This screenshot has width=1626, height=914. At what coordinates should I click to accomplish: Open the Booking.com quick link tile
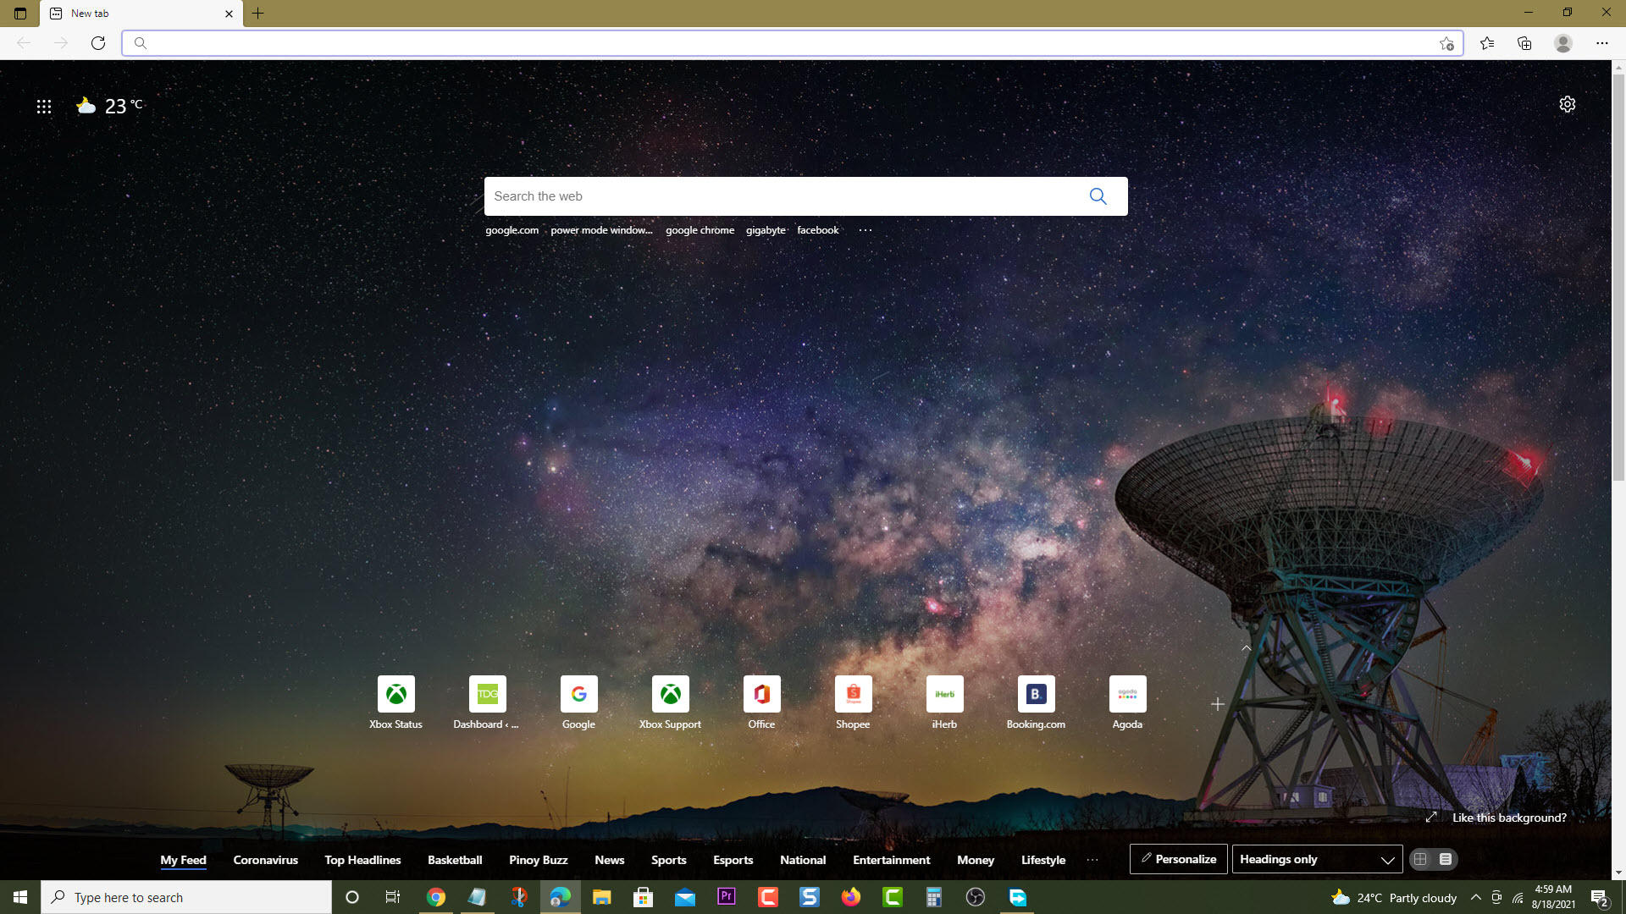1036,702
